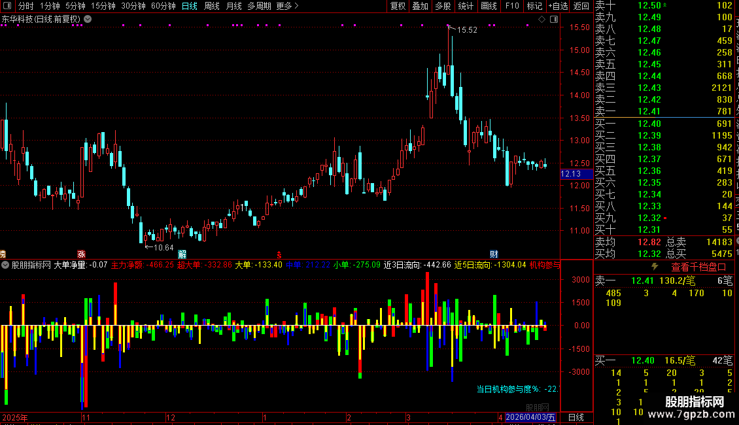Click the 10.64 low price label

coord(163,247)
